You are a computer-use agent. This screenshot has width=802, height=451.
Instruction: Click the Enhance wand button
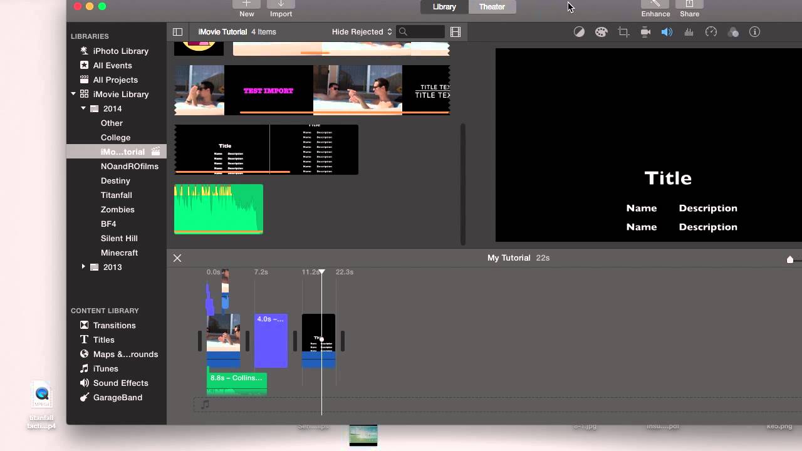coord(655,9)
